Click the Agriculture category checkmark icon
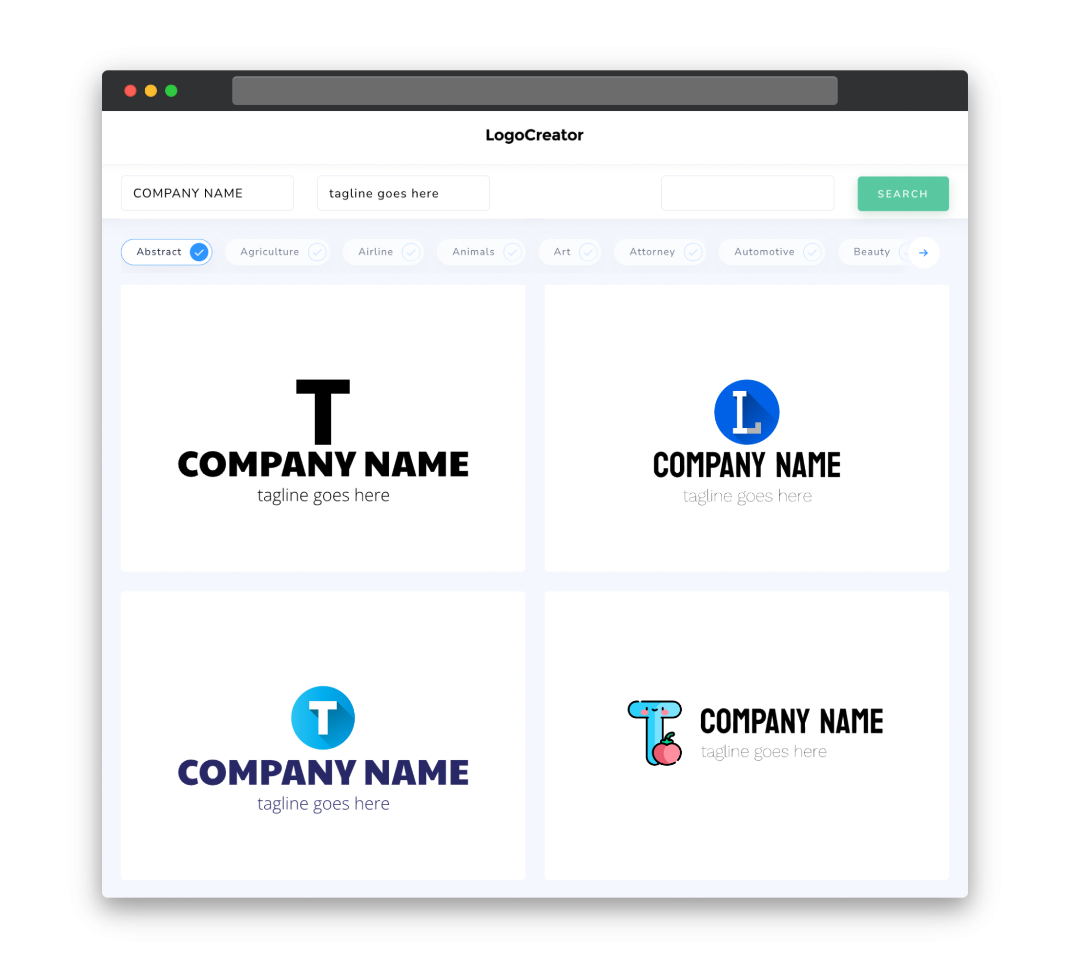The height and width of the screenshot is (968, 1070). tap(318, 252)
